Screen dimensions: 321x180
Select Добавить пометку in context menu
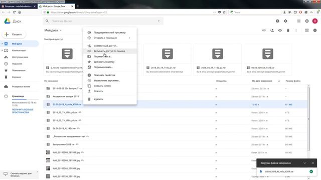click(x=110, y=62)
